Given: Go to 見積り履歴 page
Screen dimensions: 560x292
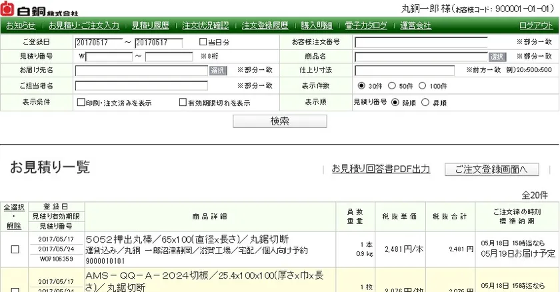Looking at the screenshot, I should pos(151,26).
